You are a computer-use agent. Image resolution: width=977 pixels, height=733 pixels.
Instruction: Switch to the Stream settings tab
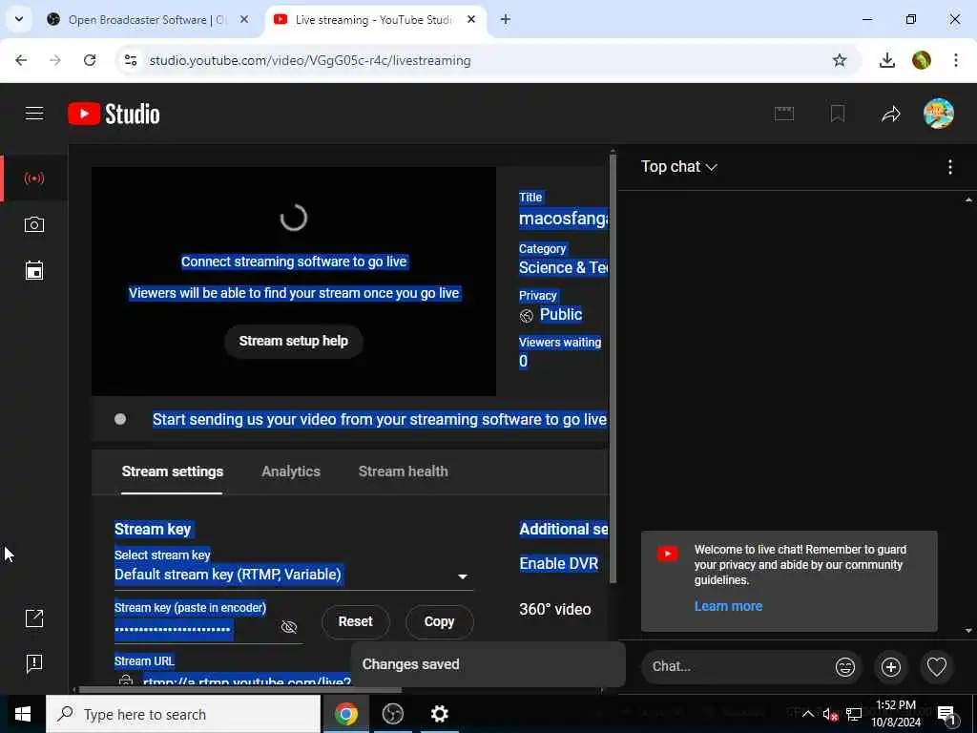(x=172, y=471)
